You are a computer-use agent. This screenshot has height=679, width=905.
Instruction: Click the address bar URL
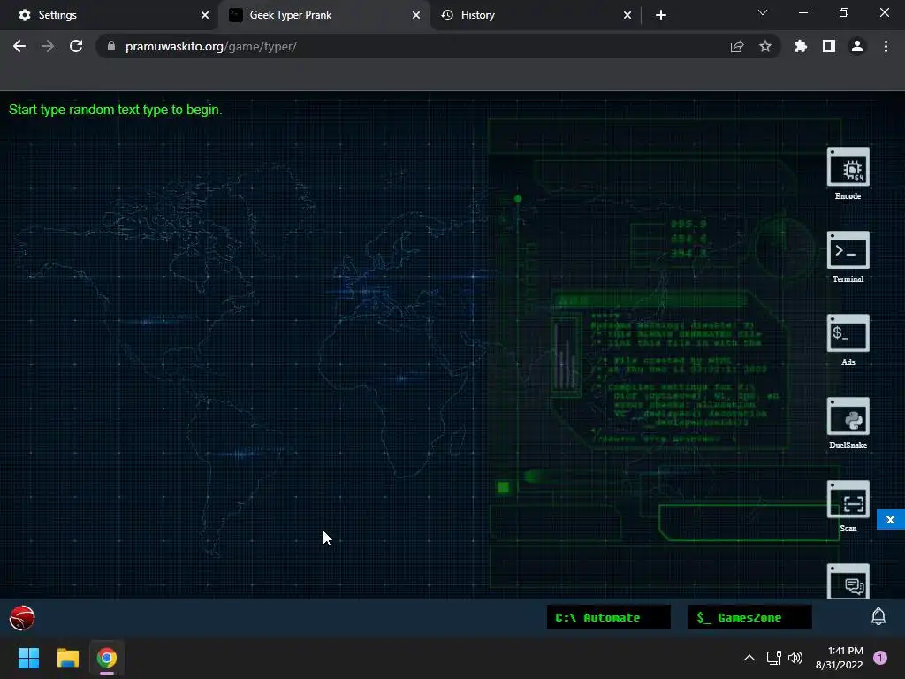click(x=210, y=46)
